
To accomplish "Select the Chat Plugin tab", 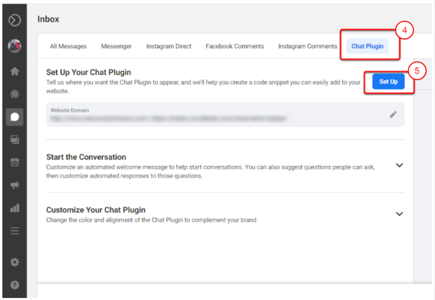I will click(367, 46).
